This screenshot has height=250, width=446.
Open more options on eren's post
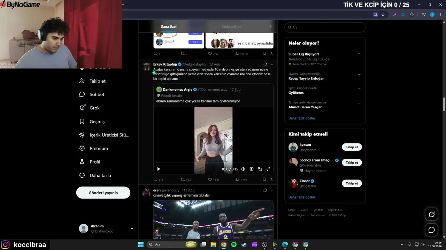(271, 190)
